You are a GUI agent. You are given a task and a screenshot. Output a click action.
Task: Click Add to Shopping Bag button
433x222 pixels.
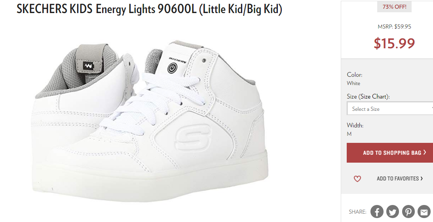[389, 153]
